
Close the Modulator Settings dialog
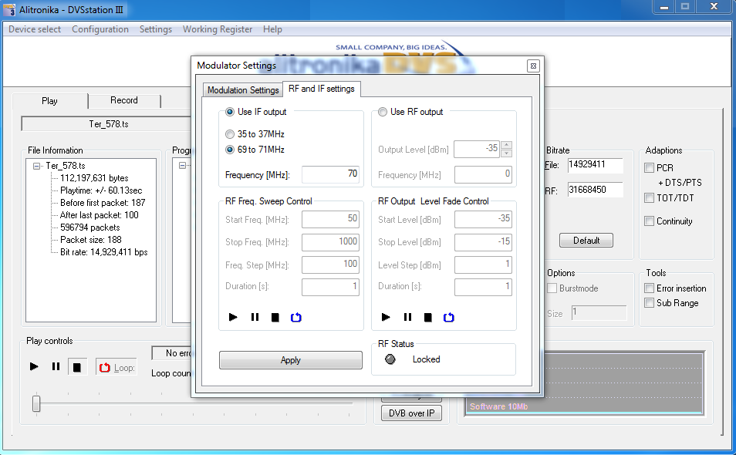pyautogui.click(x=532, y=66)
